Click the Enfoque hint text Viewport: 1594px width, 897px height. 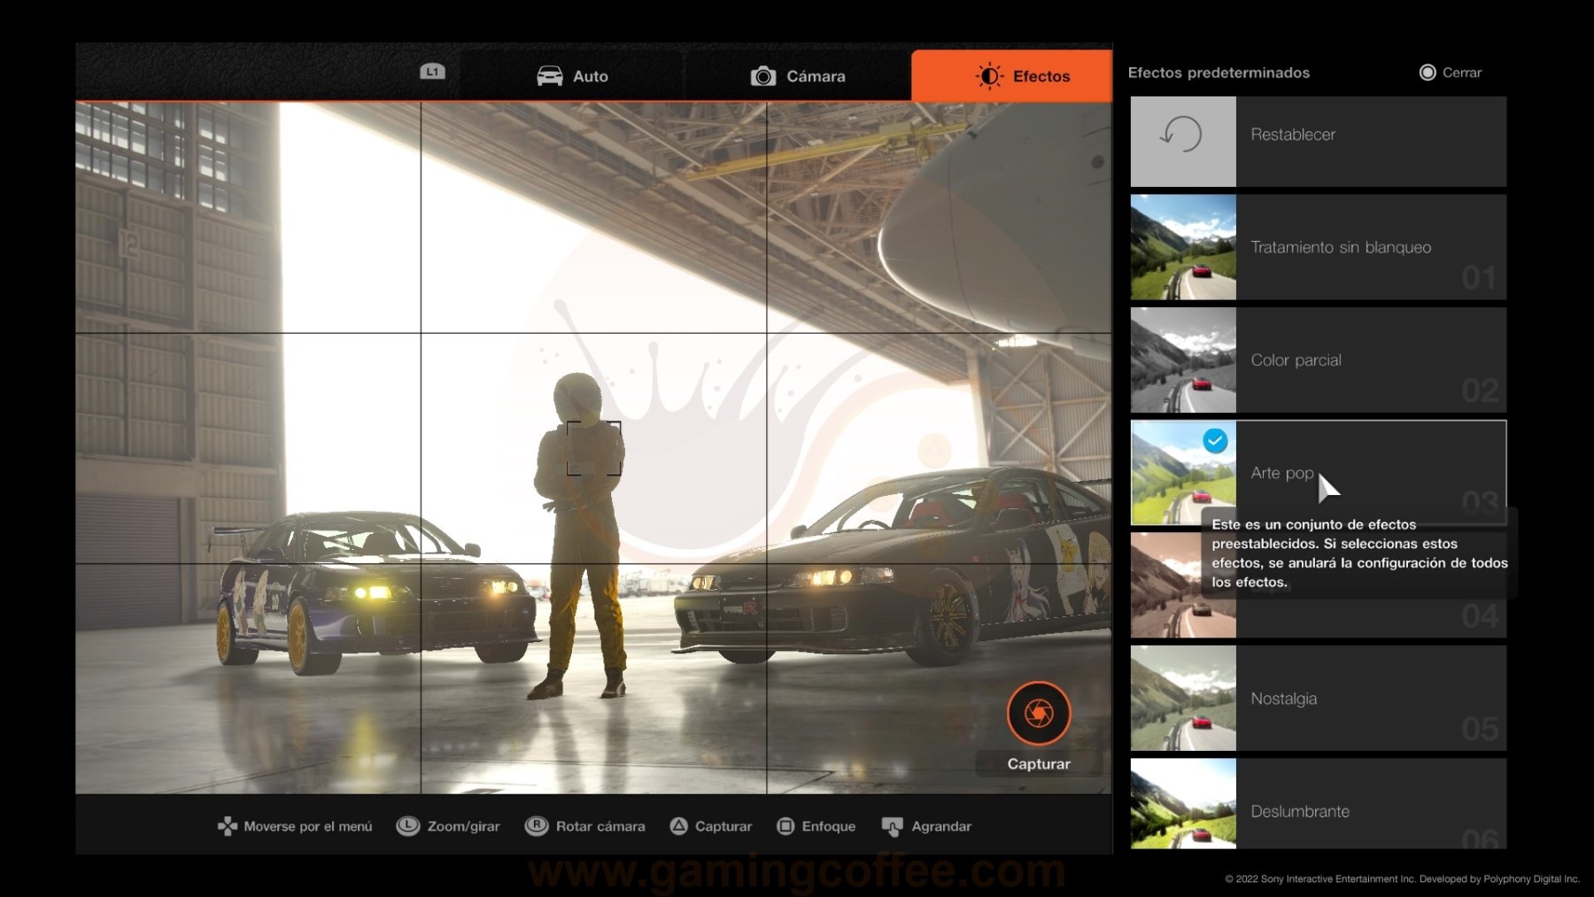[829, 826]
